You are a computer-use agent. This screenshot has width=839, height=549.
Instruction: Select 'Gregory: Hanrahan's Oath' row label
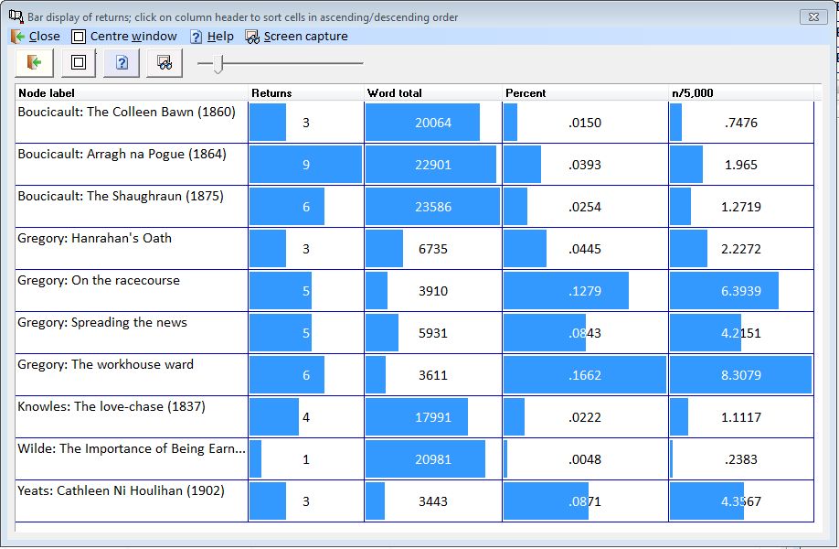coord(95,238)
